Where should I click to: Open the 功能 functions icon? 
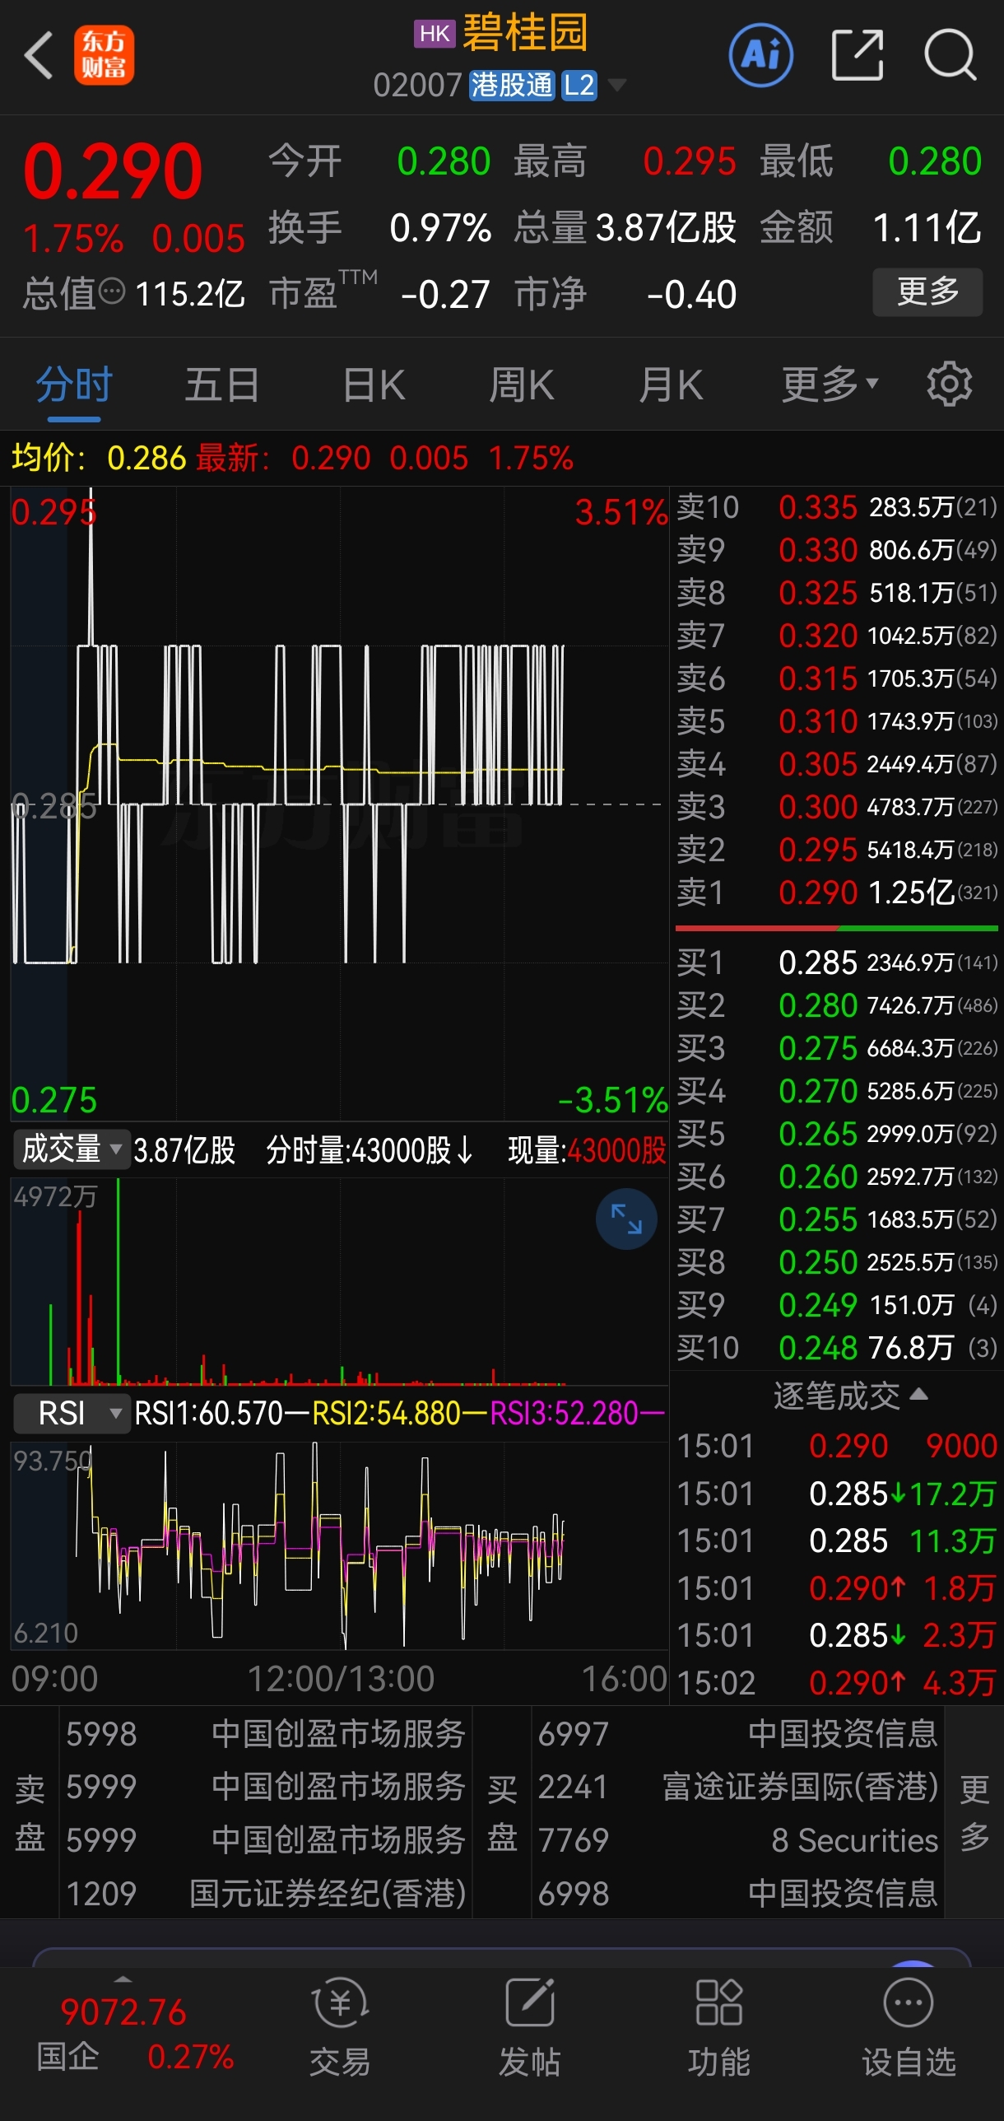[718, 2028]
